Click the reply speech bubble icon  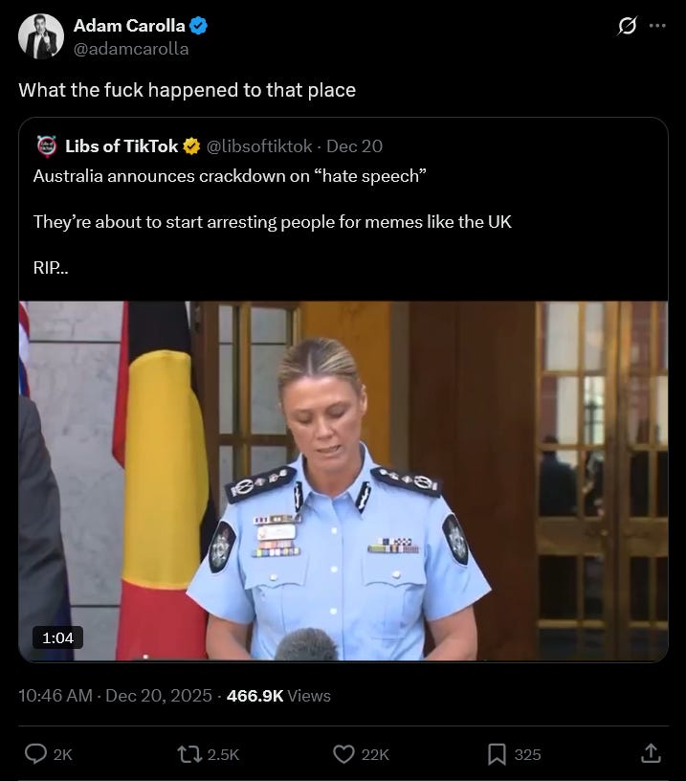pos(35,754)
